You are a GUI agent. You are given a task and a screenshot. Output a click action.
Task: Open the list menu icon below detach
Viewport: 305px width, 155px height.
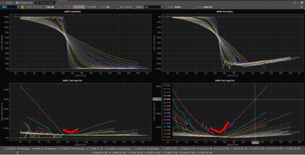coord(302,7)
